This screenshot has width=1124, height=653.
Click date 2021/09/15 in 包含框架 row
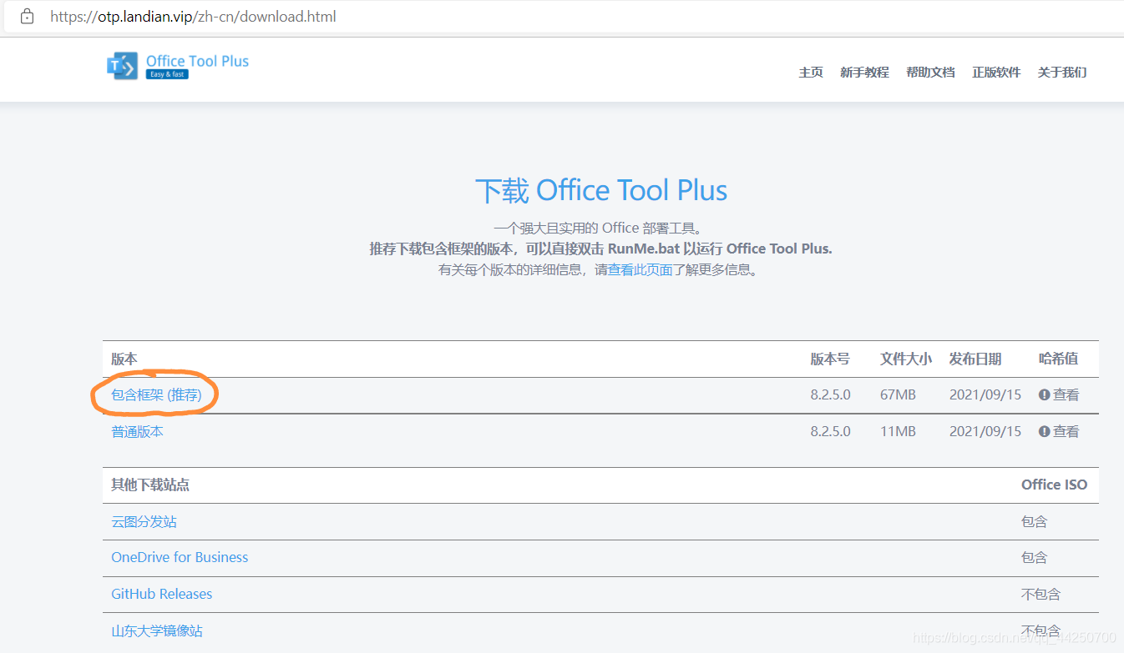(985, 395)
